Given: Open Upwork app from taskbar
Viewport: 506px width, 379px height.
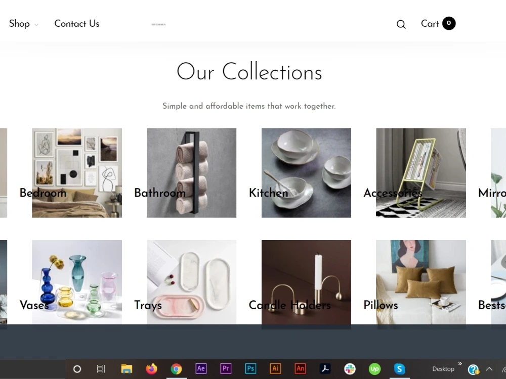Looking at the screenshot, I should click(x=374, y=369).
